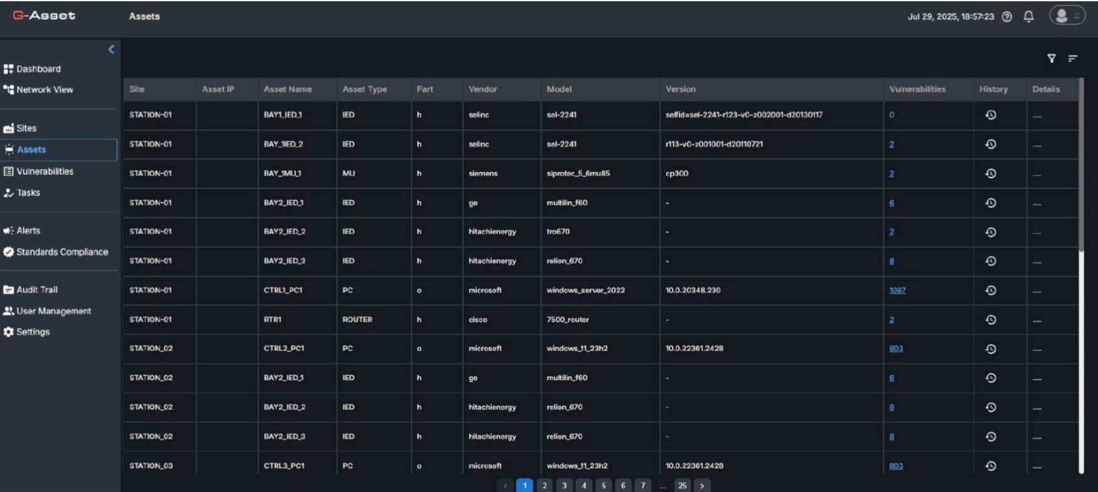
Task: Open Audit Trail page
Action: coord(31,290)
